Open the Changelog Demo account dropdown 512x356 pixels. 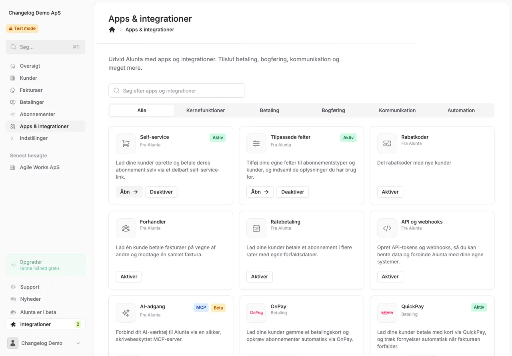pos(46,343)
